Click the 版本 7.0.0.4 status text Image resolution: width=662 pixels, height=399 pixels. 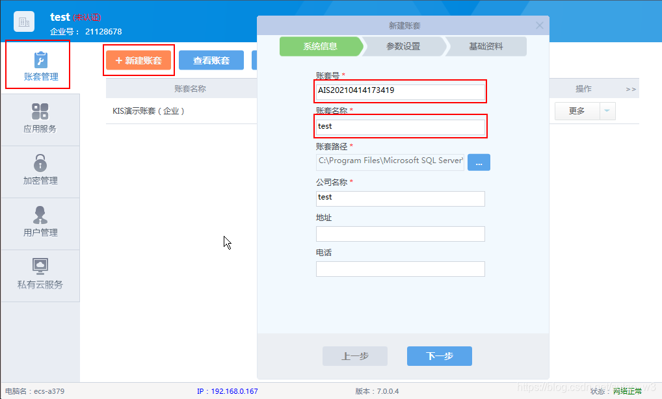click(377, 391)
